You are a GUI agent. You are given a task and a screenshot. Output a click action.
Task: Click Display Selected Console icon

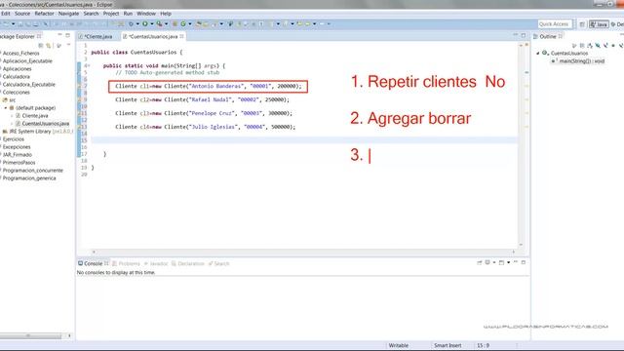click(x=487, y=262)
